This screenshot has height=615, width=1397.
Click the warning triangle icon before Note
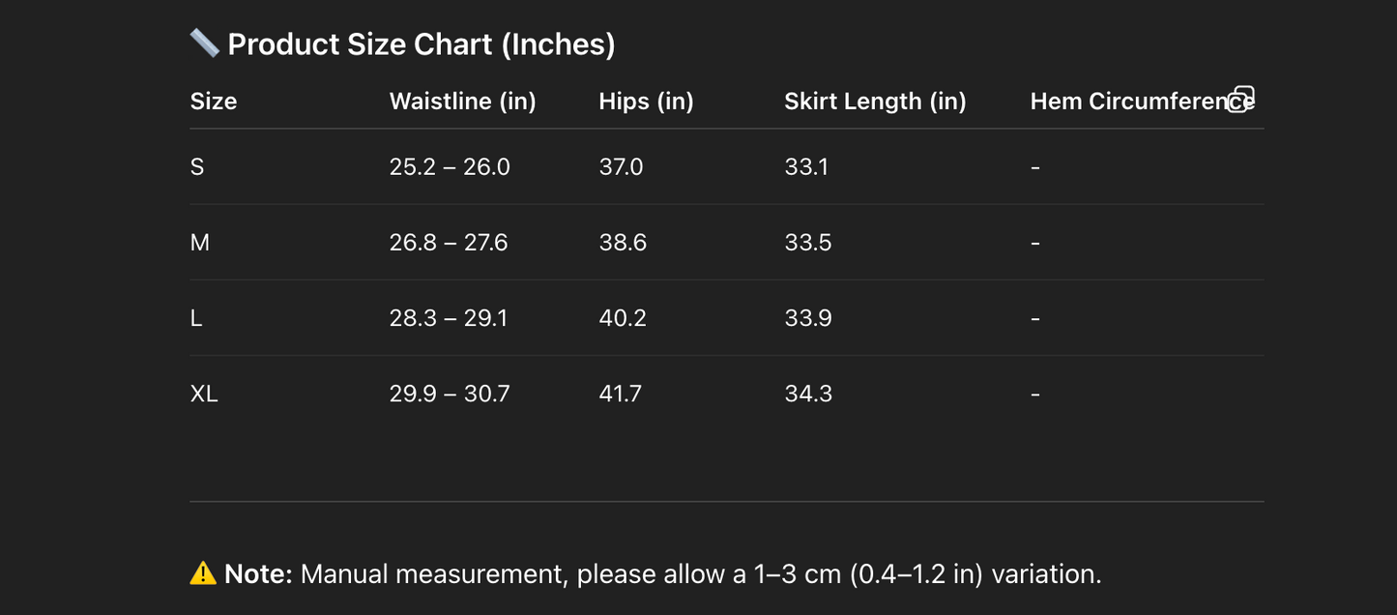[203, 573]
